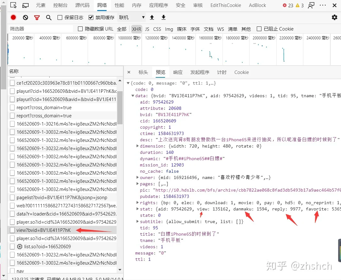Select the view?bvid=BV1JE411P7hK request
341x280 pixels.
pyautogui.click(x=62, y=230)
